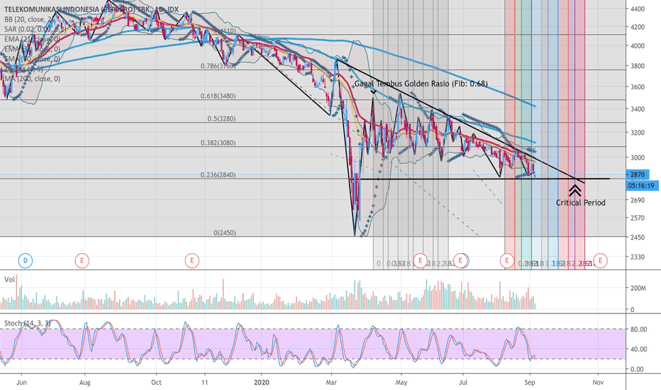
Task: Open the E earnings marker near Nov 2020
Action: (600, 260)
